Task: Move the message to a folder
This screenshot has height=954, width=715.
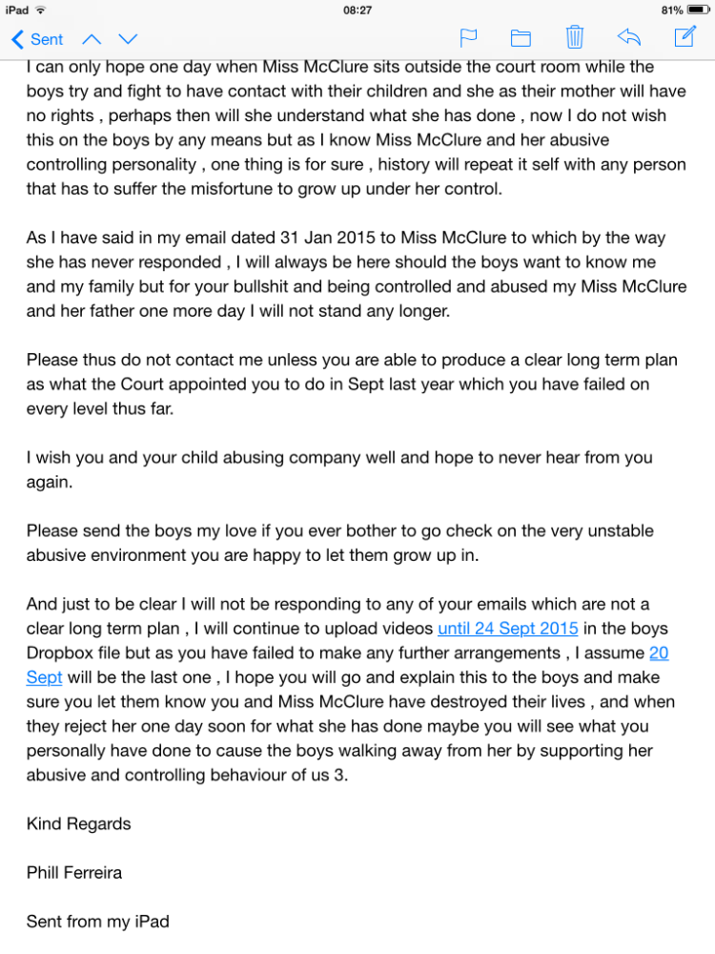Action: point(521,38)
